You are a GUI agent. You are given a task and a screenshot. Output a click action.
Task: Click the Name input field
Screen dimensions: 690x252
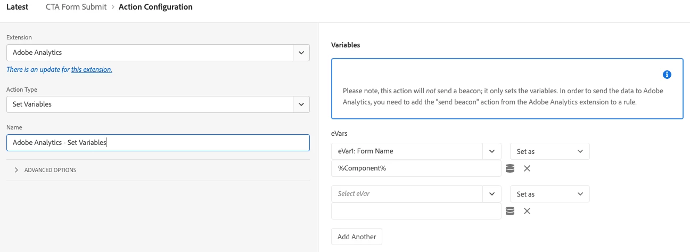158,143
